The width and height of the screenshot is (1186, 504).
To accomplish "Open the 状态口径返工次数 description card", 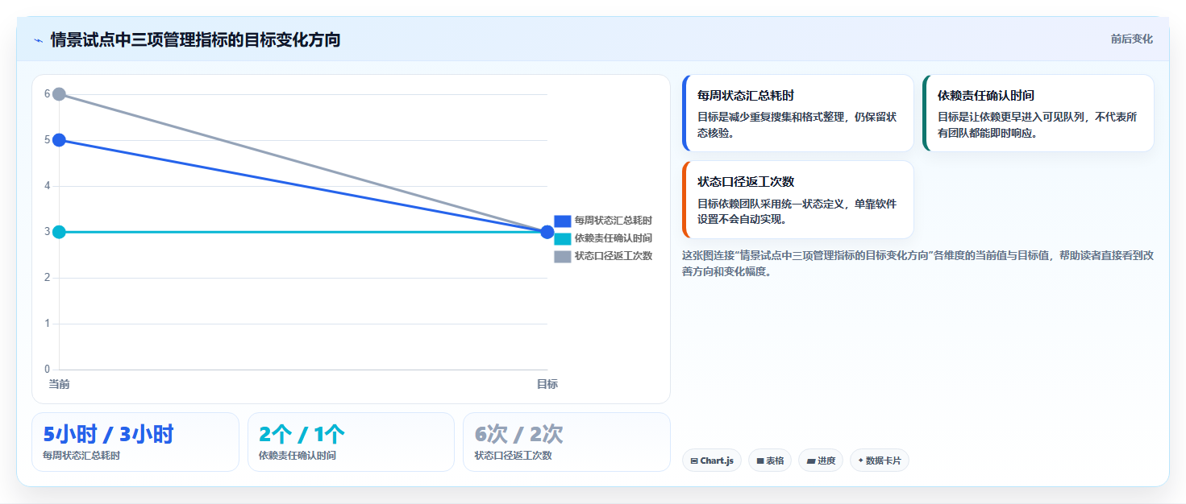I will 798,200.
